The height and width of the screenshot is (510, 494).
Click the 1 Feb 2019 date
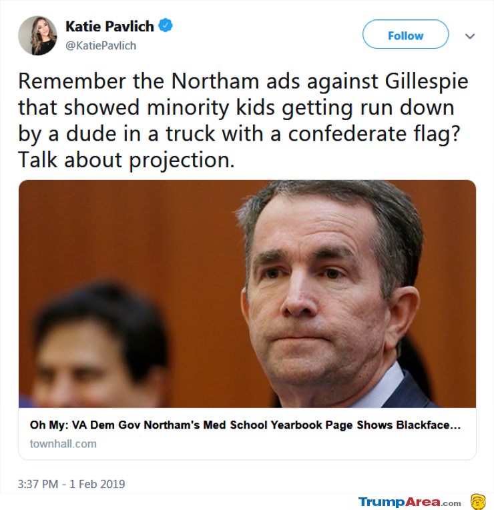[x=97, y=484]
